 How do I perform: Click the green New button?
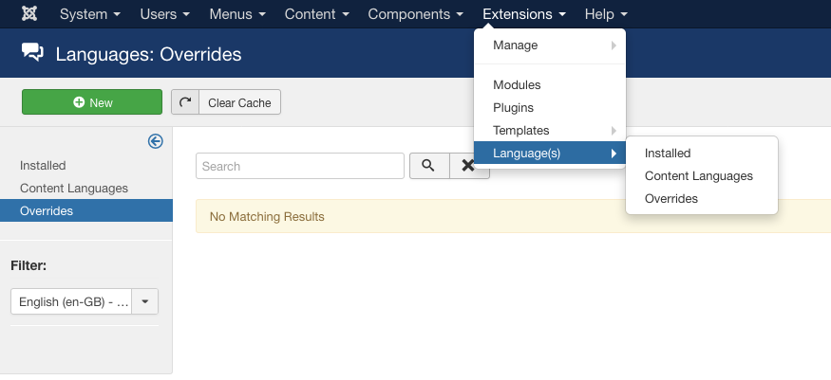click(92, 102)
